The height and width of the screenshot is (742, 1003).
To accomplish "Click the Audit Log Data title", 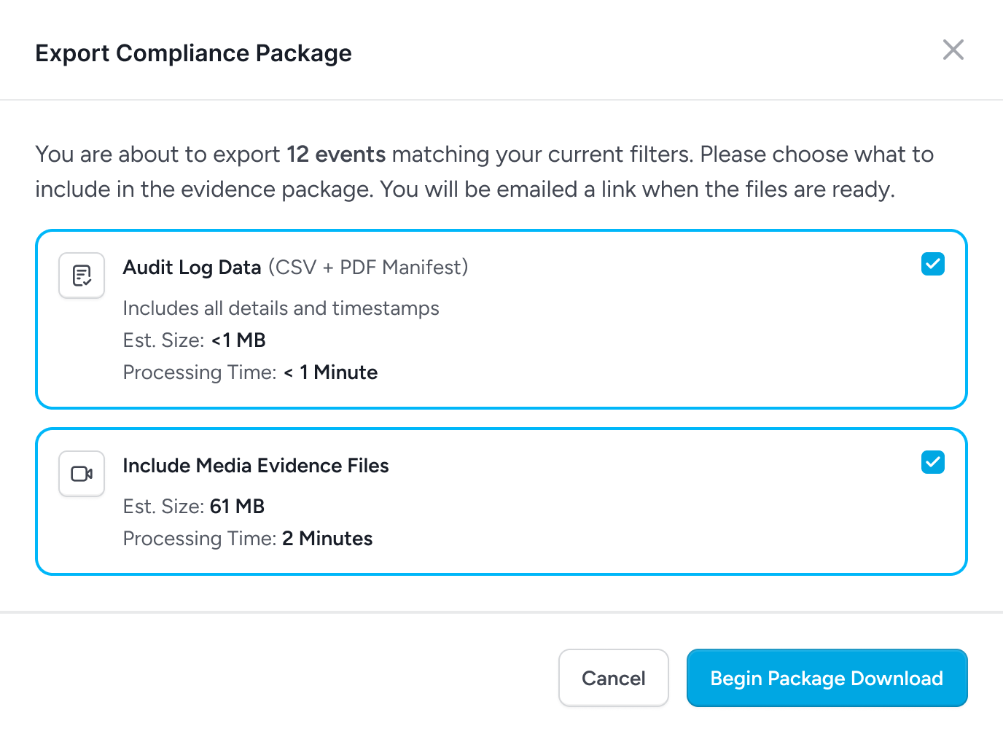I will 192,267.
